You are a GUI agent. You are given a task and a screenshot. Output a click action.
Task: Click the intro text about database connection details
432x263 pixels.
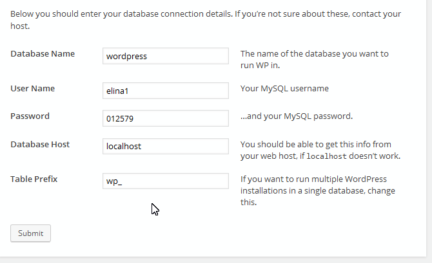[x=161, y=13]
